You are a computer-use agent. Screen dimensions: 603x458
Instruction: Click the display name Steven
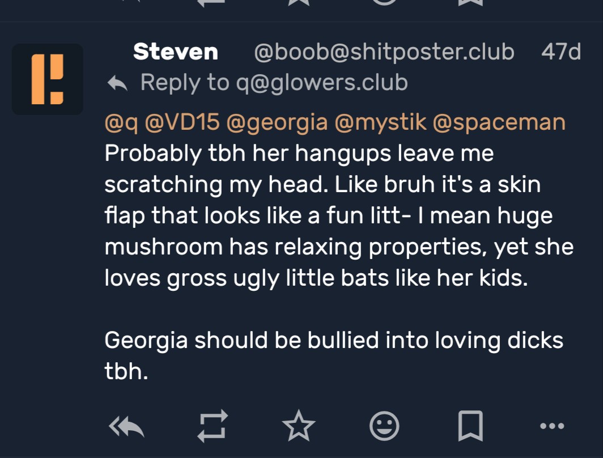(x=175, y=52)
